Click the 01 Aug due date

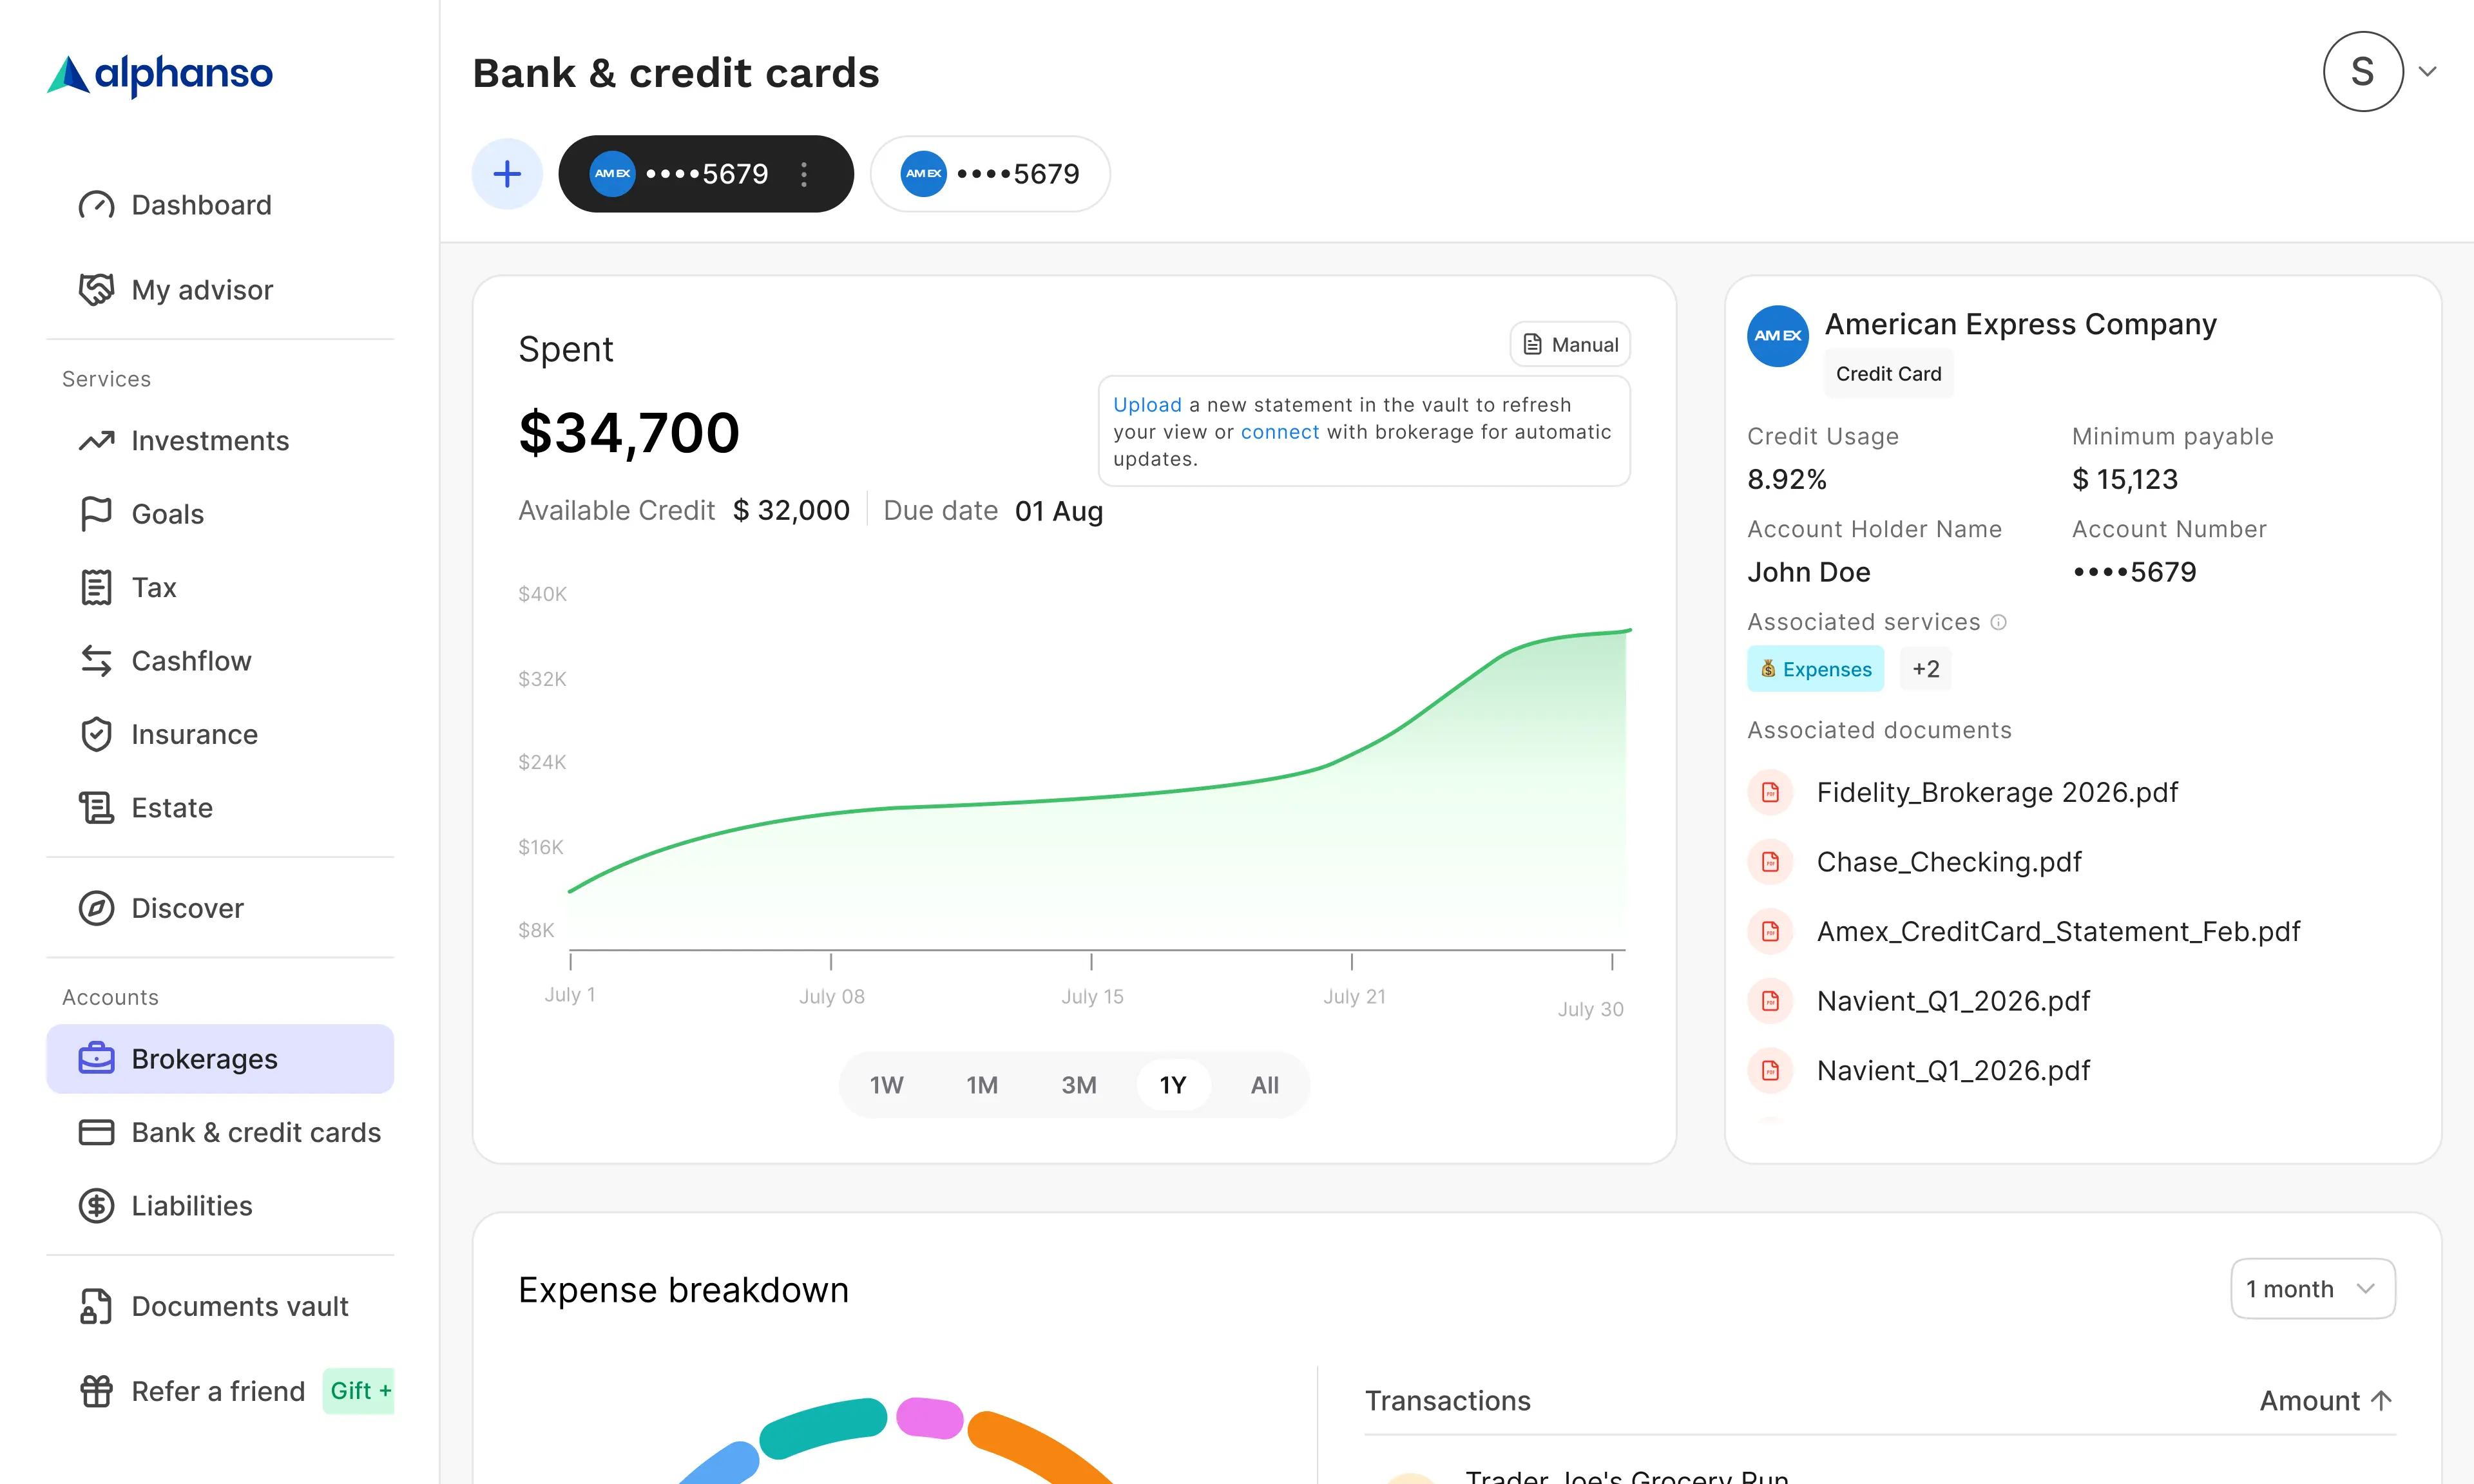tap(1058, 511)
